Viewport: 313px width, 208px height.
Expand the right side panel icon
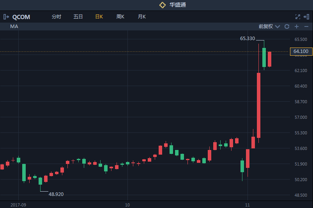click(x=306, y=17)
